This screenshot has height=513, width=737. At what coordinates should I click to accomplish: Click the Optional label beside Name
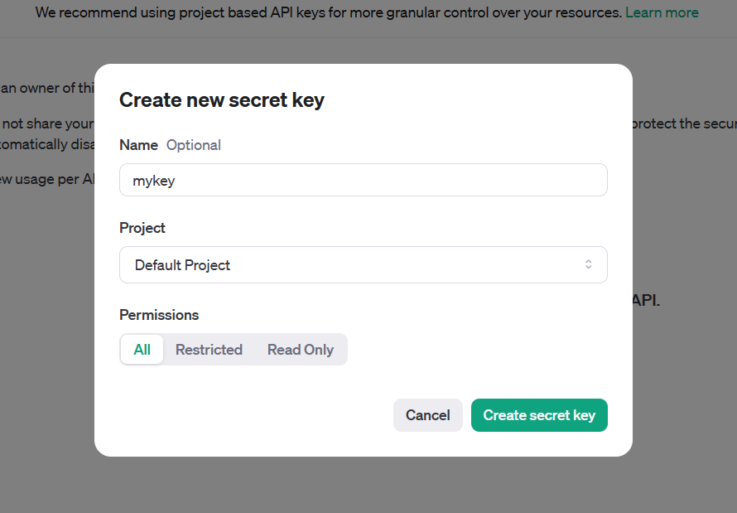[193, 145]
